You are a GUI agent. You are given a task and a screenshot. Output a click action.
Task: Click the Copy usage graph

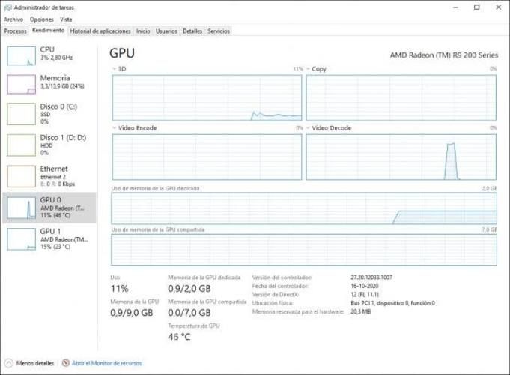point(401,97)
